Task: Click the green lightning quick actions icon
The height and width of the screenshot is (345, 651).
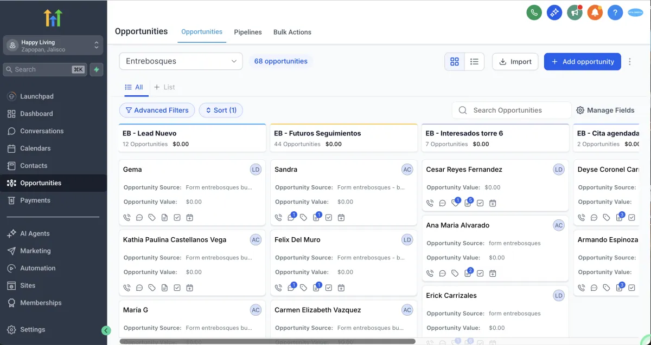Action: [x=97, y=69]
